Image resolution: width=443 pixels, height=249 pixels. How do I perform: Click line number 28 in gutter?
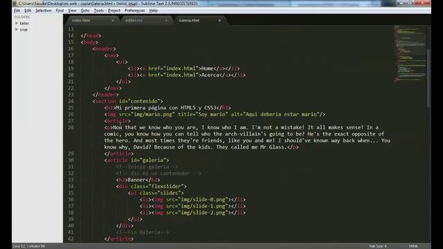[71, 127]
